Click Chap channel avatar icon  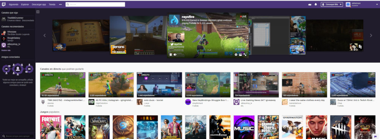333,102
